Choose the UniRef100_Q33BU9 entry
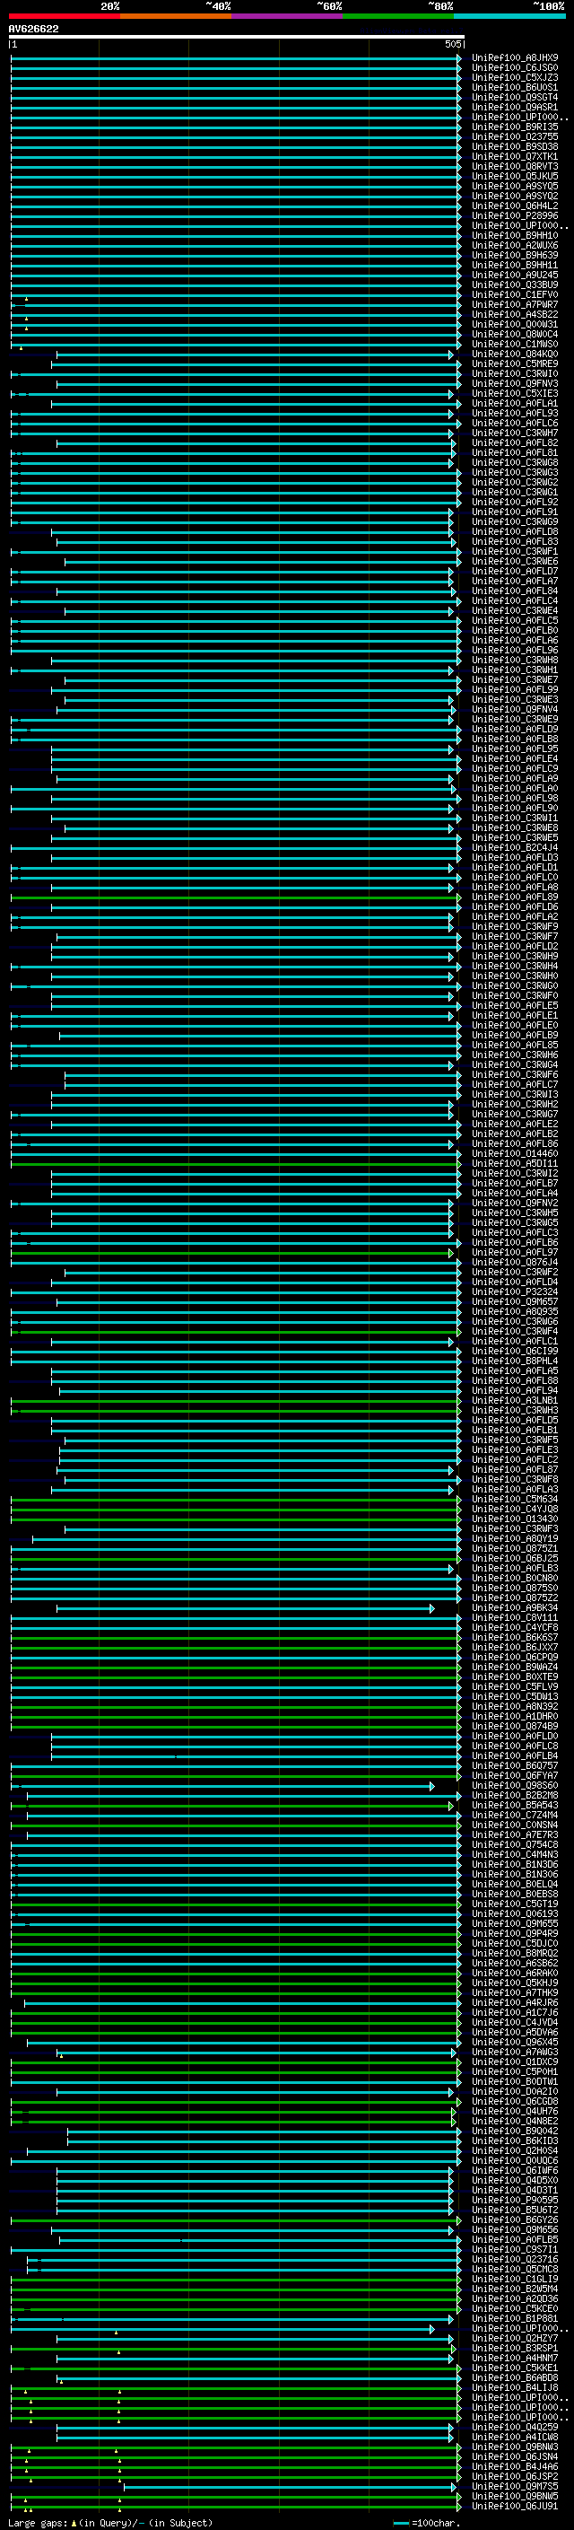The image size is (574, 2530). coord(515,285)
